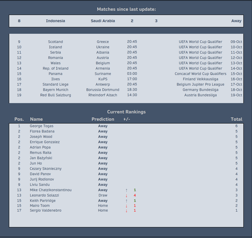
Task: Select Wales in fixture 13
Action: pyautogui.click(x=55, y=63)
